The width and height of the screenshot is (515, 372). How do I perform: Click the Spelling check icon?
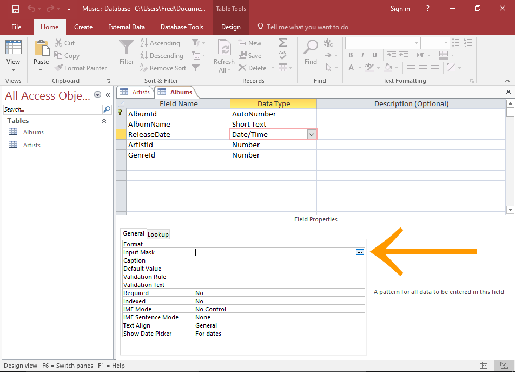point(282,55)
